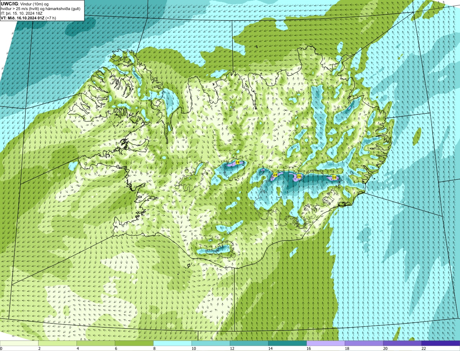The width and height of the screenshot is (460, 351).
Task: Click the "IT: þri. 15. 10. 2024 18Z" line
Action: (22, 13)
